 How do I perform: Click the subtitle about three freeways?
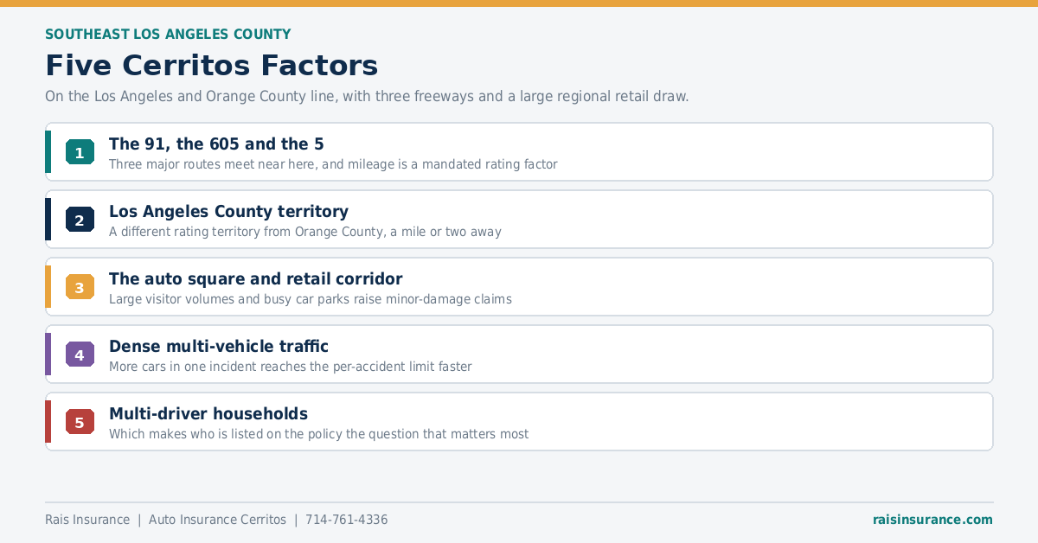click(367, 96)
